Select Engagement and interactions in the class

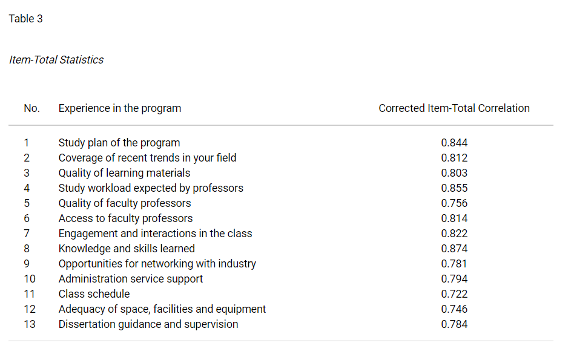pos(156,234)
